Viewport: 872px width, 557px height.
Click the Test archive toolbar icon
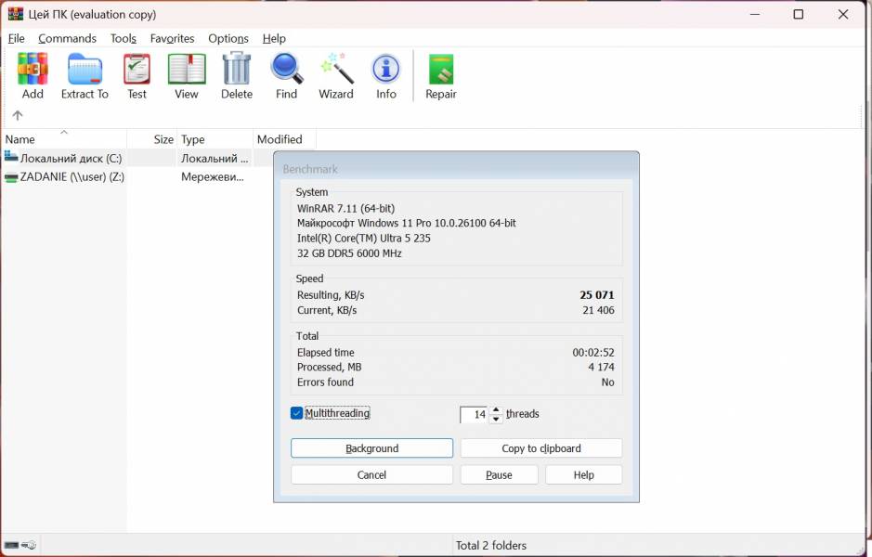(137, 69)
